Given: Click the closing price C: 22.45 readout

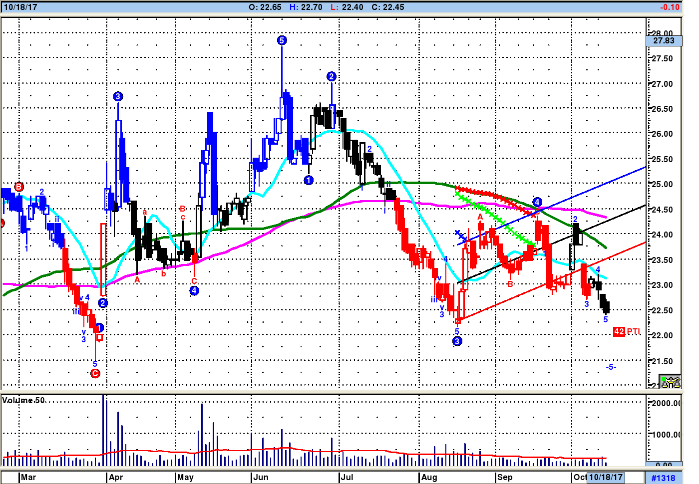Looking at the screenshot, I should [387, 7].
